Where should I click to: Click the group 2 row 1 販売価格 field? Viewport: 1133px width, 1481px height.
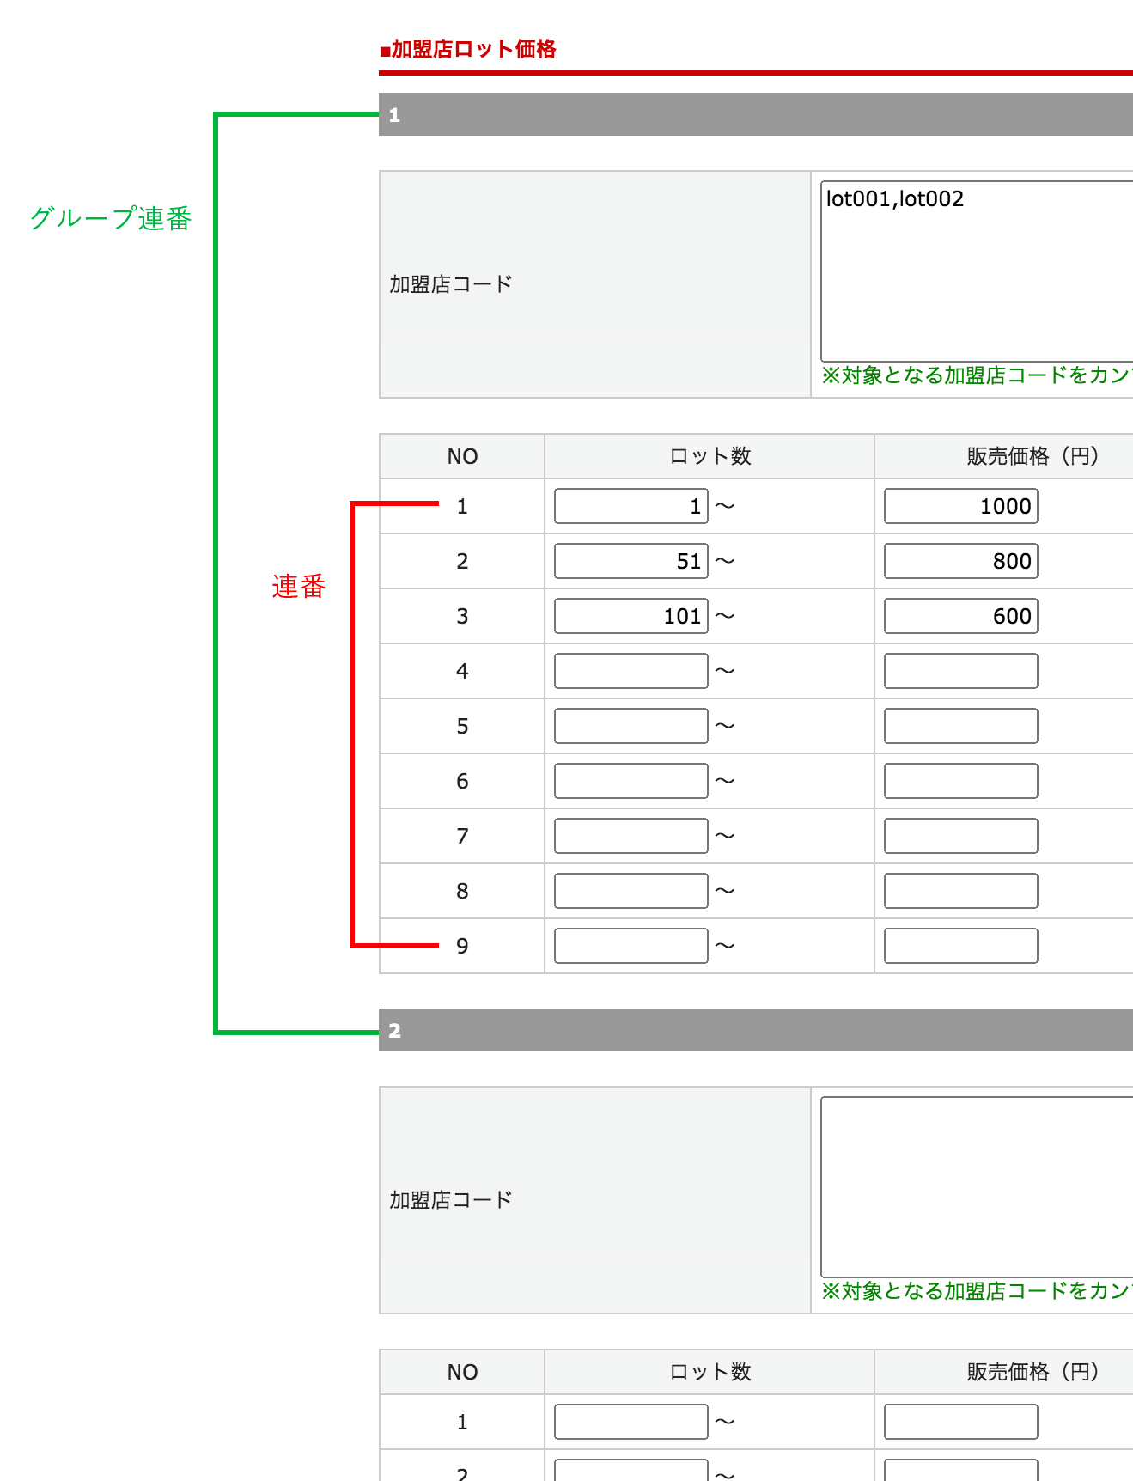coord(961,1422)
